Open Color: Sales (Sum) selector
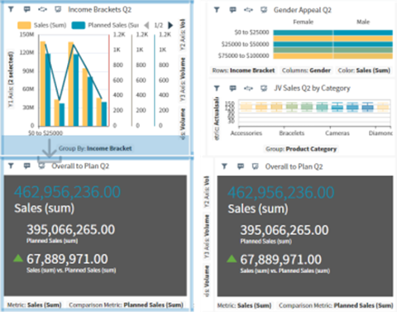 364,70
